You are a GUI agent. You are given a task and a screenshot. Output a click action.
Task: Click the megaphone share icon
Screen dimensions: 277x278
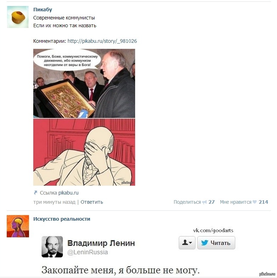[x=204, y=202]
